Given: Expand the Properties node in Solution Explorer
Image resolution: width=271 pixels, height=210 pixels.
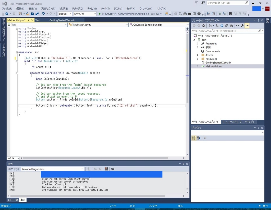Looking at the screenshot, I should point(197,44).
